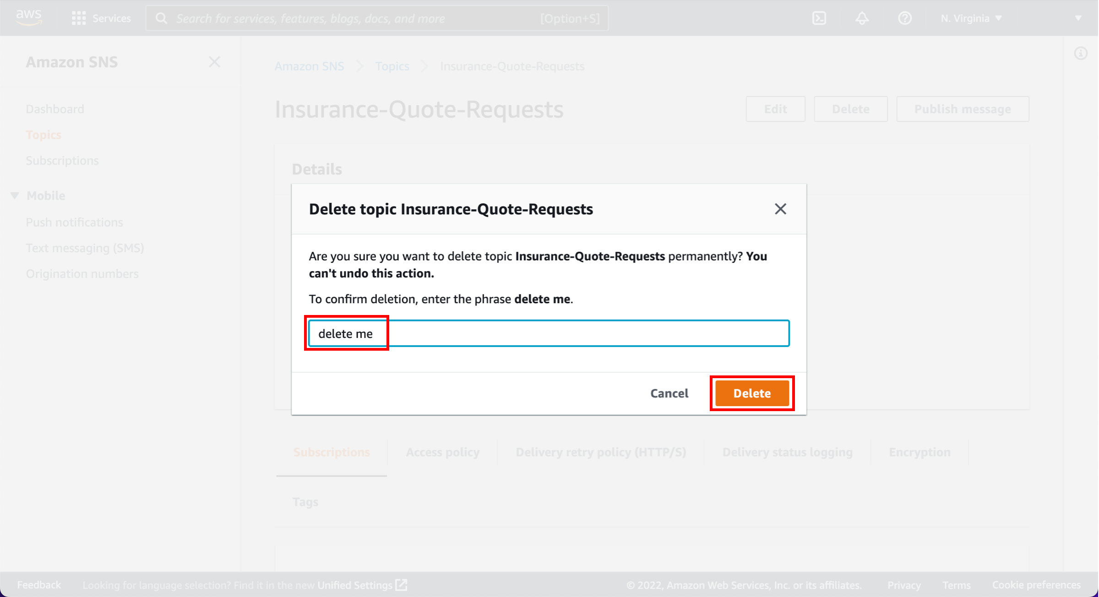The image size is (1099, 597).
Task: Focus the top services search box
Action: tap(377, 18)
